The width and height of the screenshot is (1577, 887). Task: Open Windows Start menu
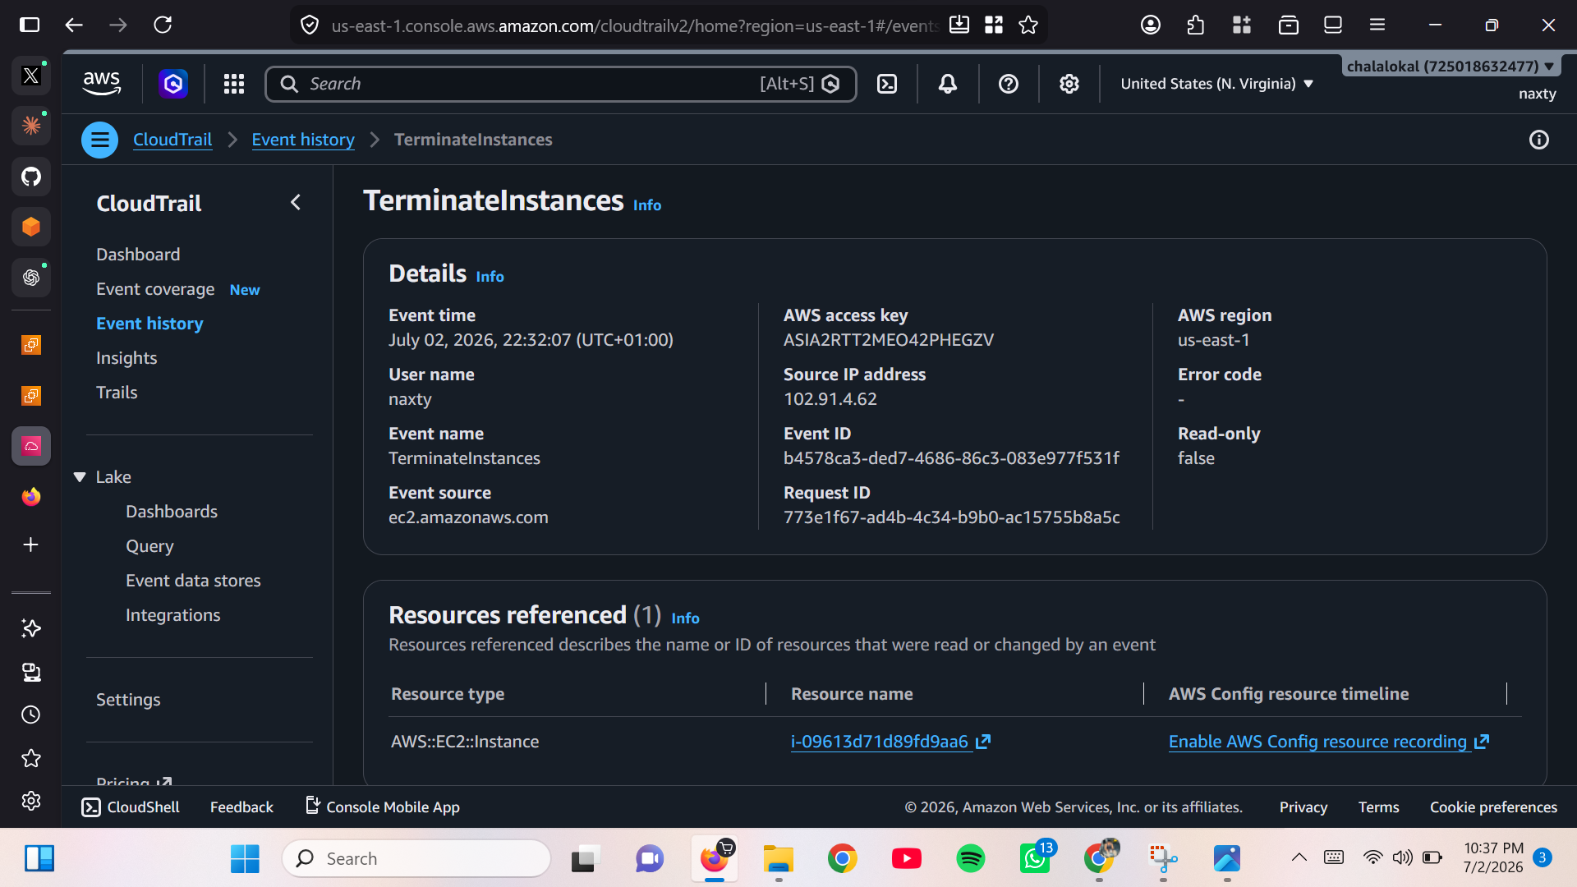coord(245,859)
